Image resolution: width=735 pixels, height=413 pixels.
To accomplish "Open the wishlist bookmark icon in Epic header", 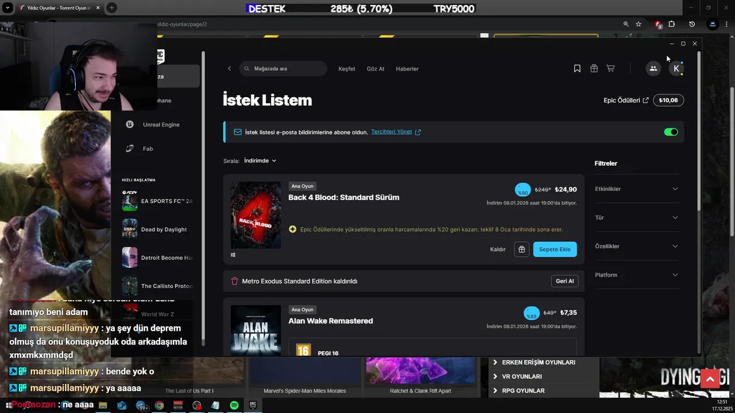I will pyautogui.click(x=577, y=68).
